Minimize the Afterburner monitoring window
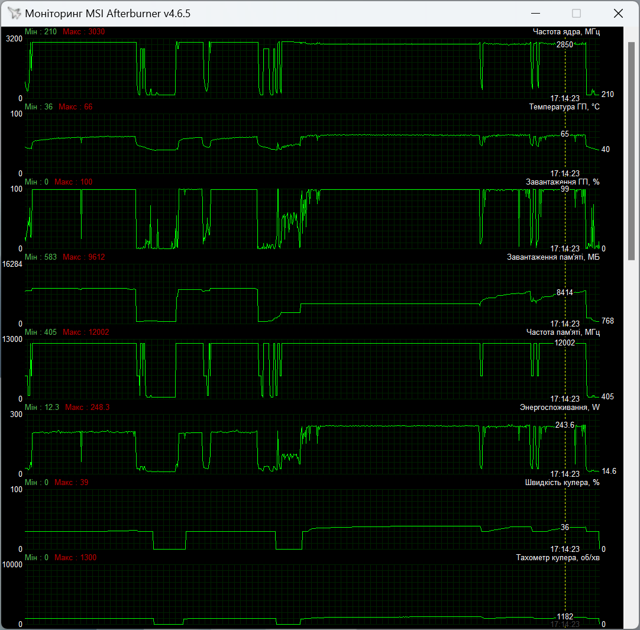The width and height of the screenshot is (640, 630). click(x=535, y=14)
